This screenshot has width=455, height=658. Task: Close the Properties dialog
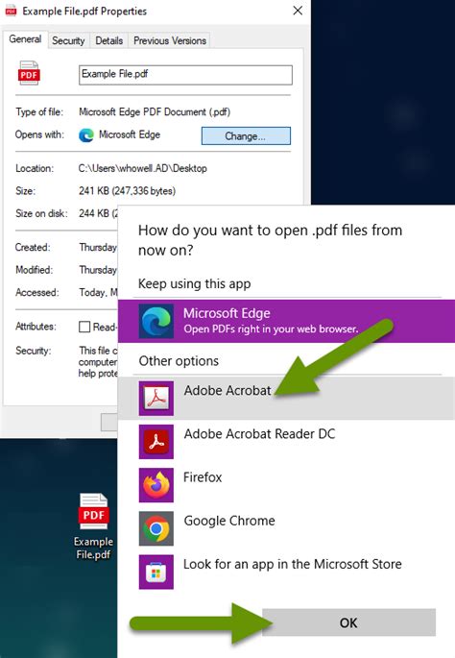pos(298,11)
